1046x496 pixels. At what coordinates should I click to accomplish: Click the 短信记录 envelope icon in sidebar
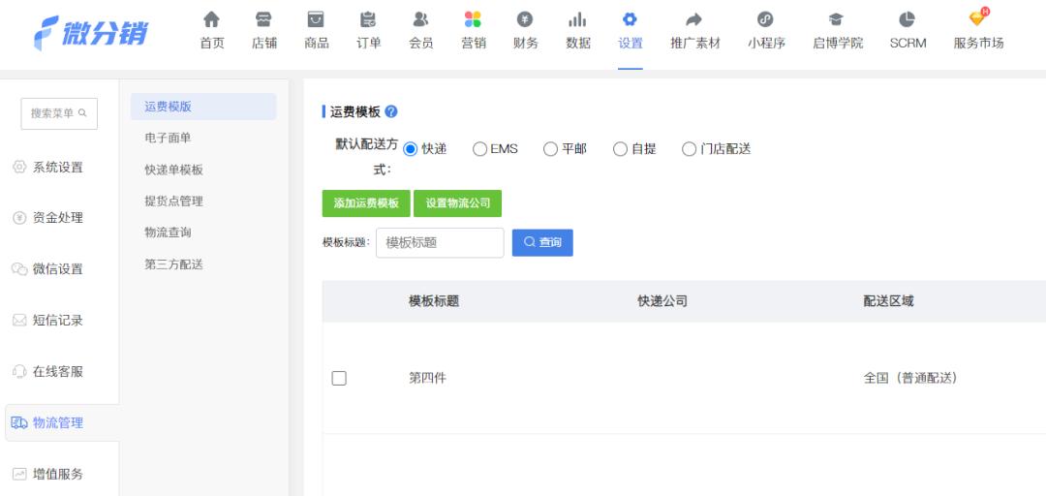tap(19, 321)
